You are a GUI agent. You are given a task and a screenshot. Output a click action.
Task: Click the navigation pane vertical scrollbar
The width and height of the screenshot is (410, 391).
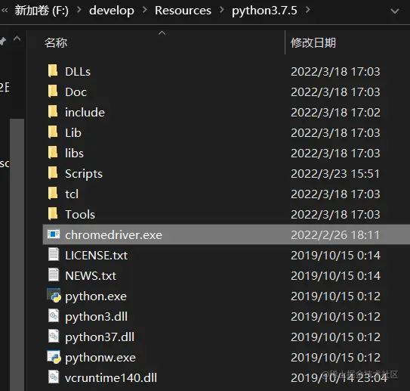click(17, 254)
